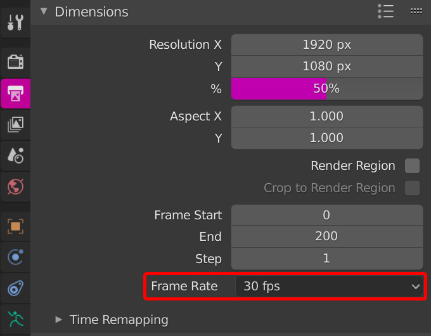
Task: Select the Output properties printer icon
Action: click(x=15, y=94)
